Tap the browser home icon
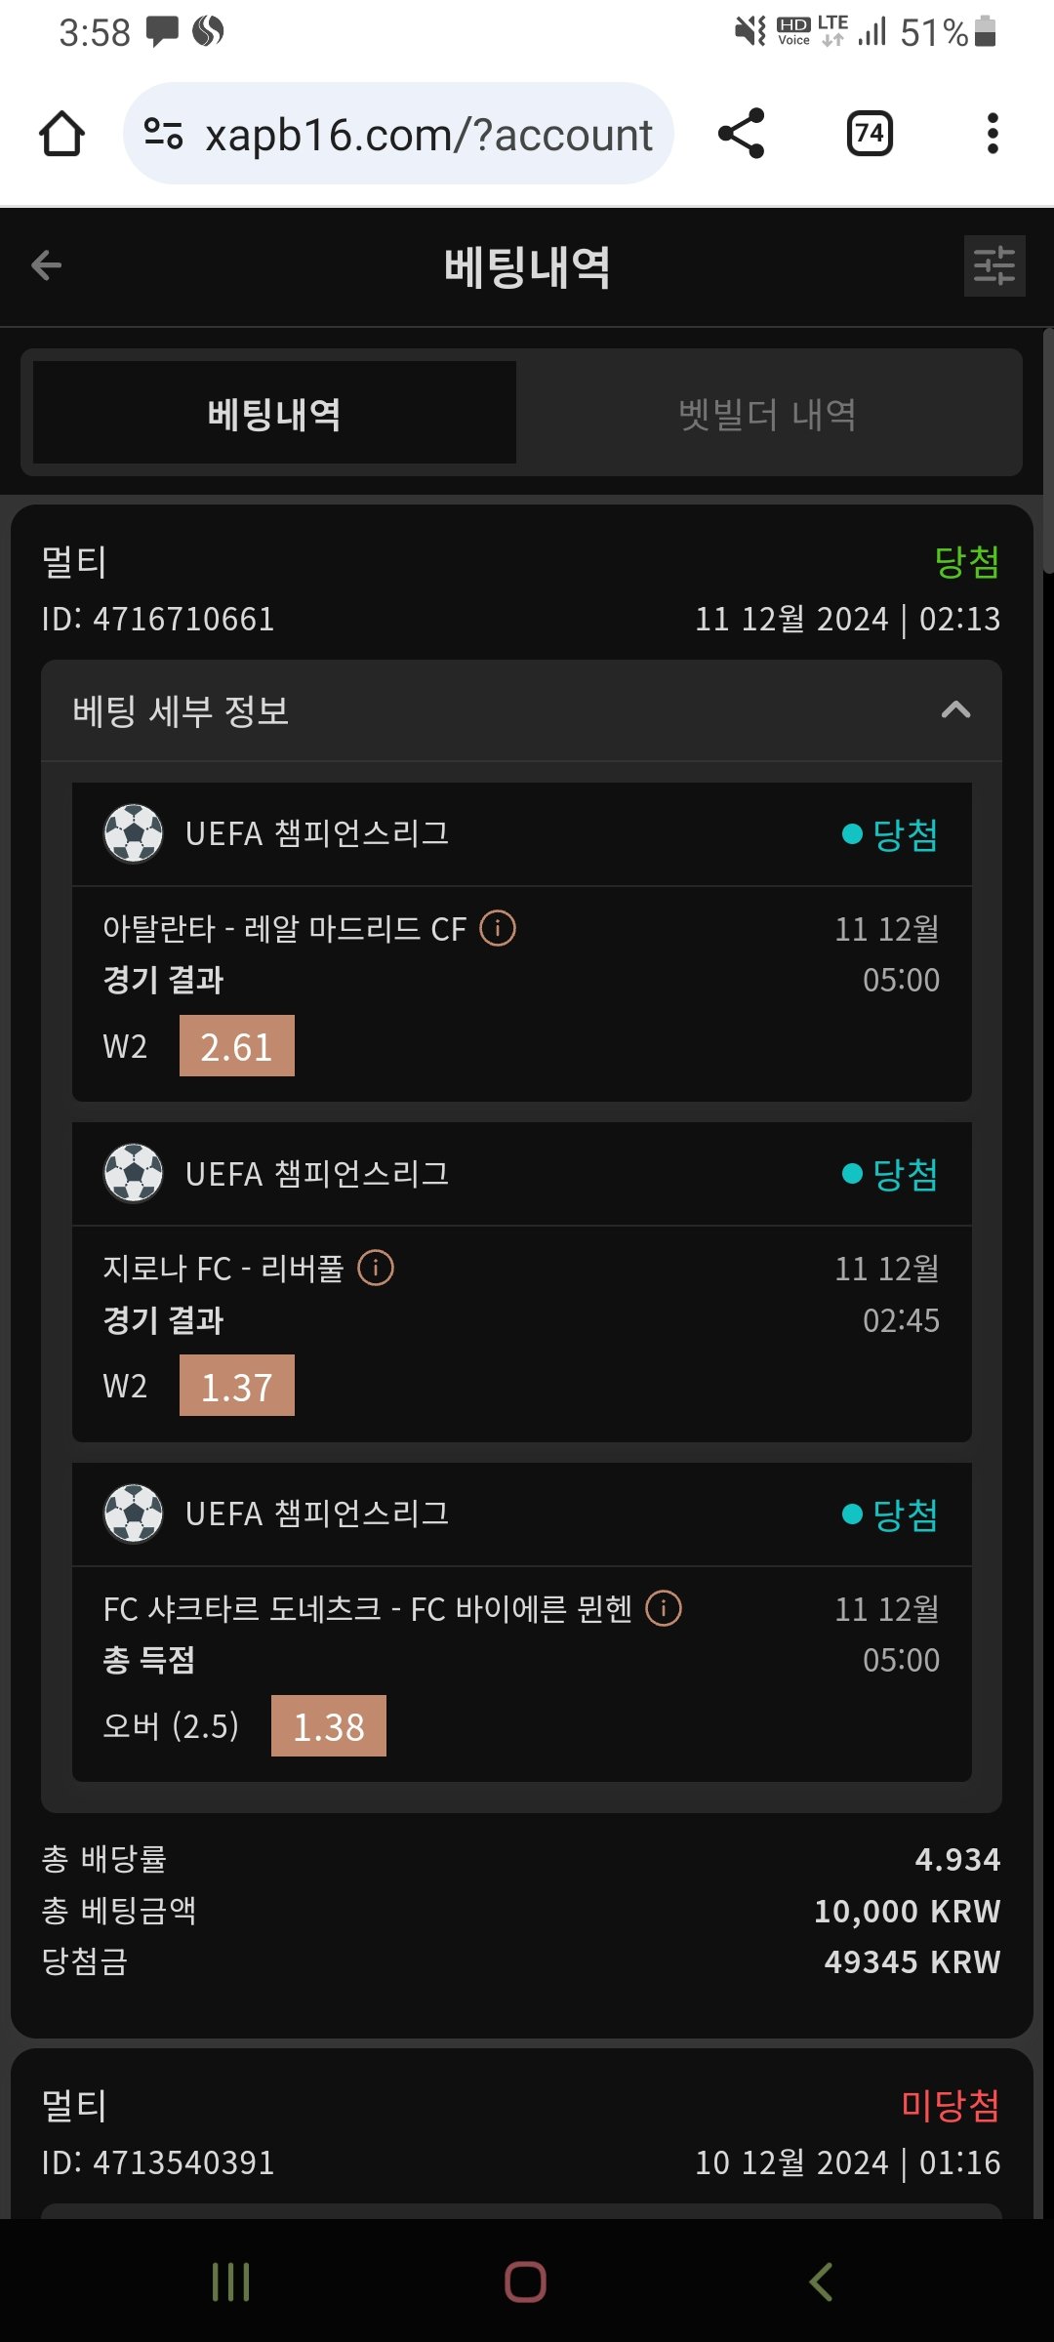Screen dimensions: 1054x2342 tap(61, 134)
